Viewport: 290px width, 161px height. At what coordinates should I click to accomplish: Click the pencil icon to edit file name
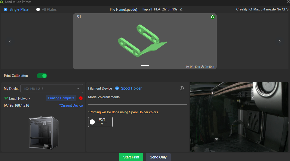[181, 9]
